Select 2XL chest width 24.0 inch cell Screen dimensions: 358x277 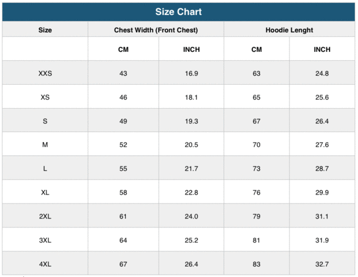tap(192, 216)
